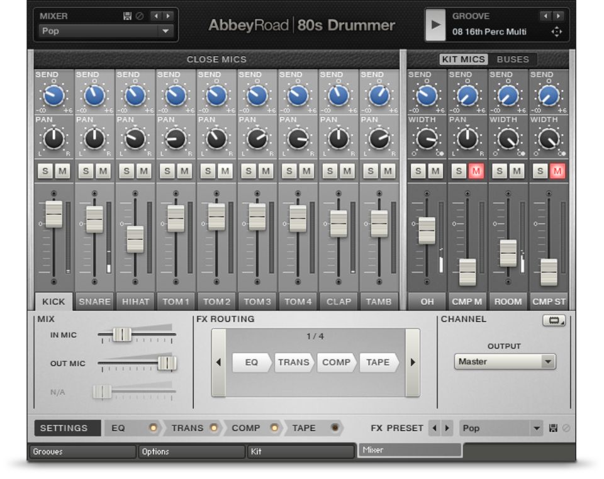
Task: Solo the KICK channel
Action: point(46,171)
